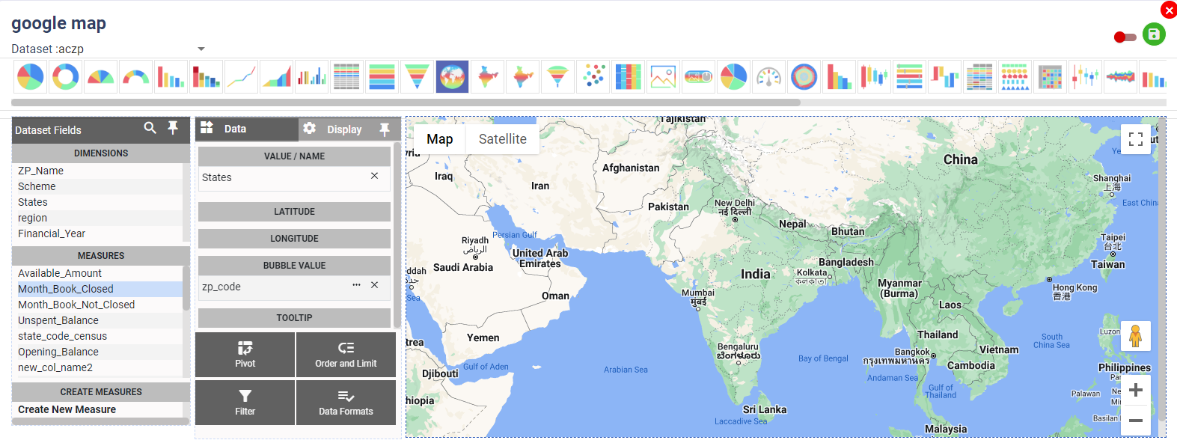Pick the funnel chart icon
This screenshot has height=446, width=1177.
pyautogui.click(x=417, y=77)
